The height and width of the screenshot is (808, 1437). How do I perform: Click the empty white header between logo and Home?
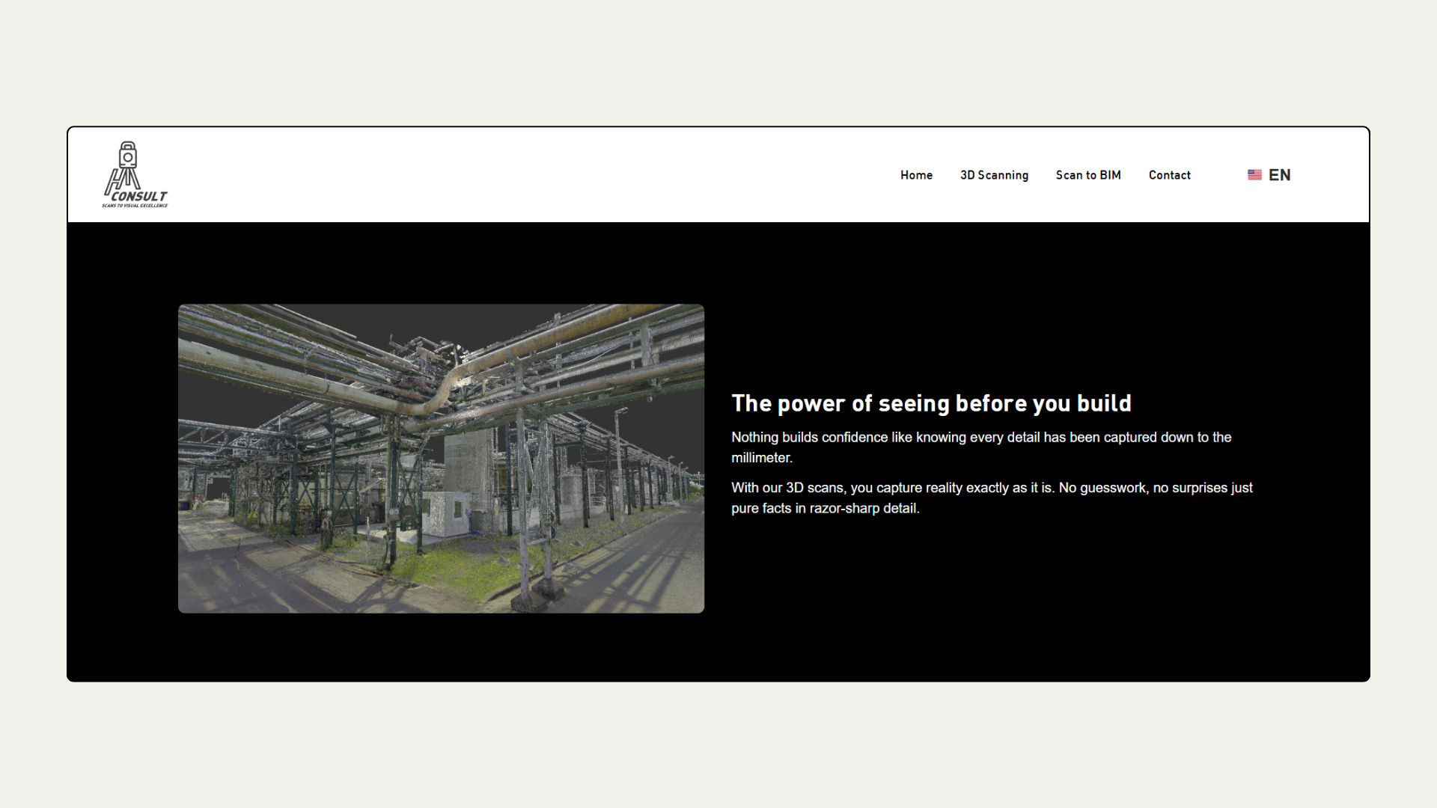click(x=524, y=175)
